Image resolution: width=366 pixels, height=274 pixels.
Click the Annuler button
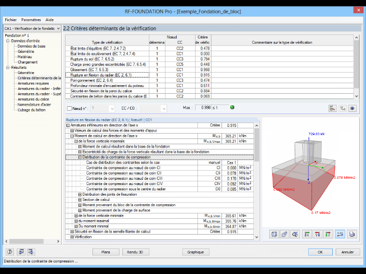(348, 252)
